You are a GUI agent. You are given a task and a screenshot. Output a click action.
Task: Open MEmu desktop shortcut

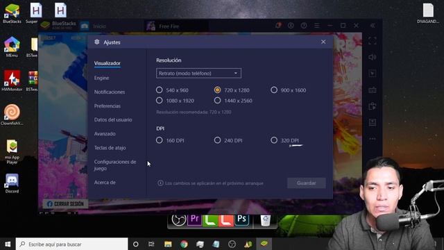tap(12, 47)
